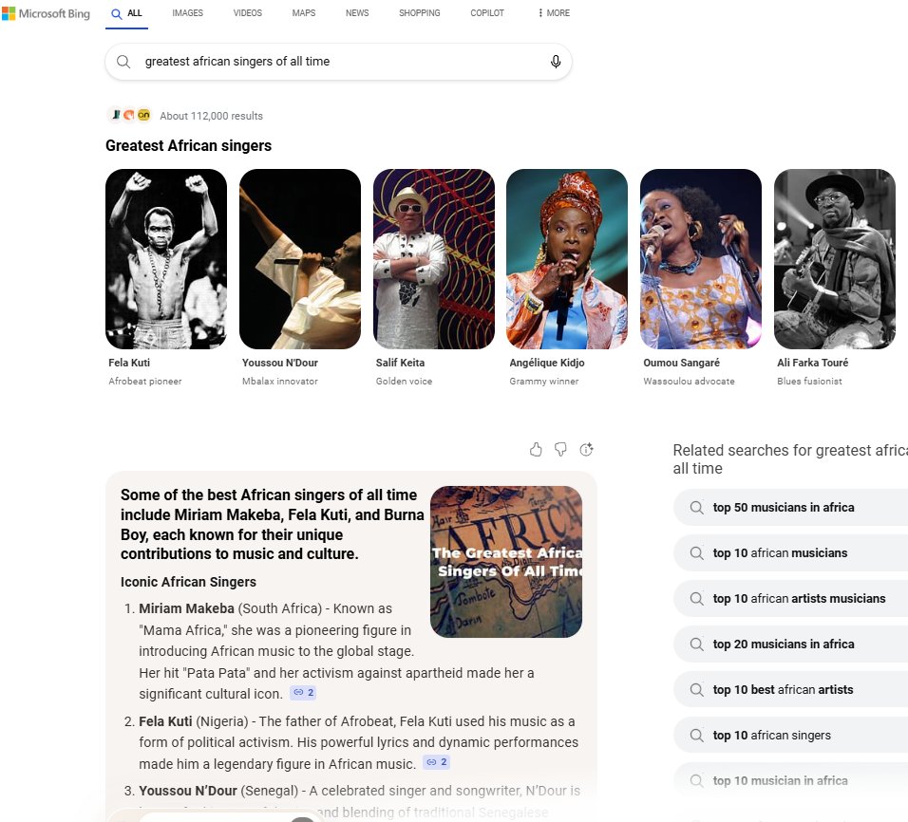Click 'Mbalax innovator' caption text
The height and width of the screenshot is (822, 908).
tap(279, 381)
